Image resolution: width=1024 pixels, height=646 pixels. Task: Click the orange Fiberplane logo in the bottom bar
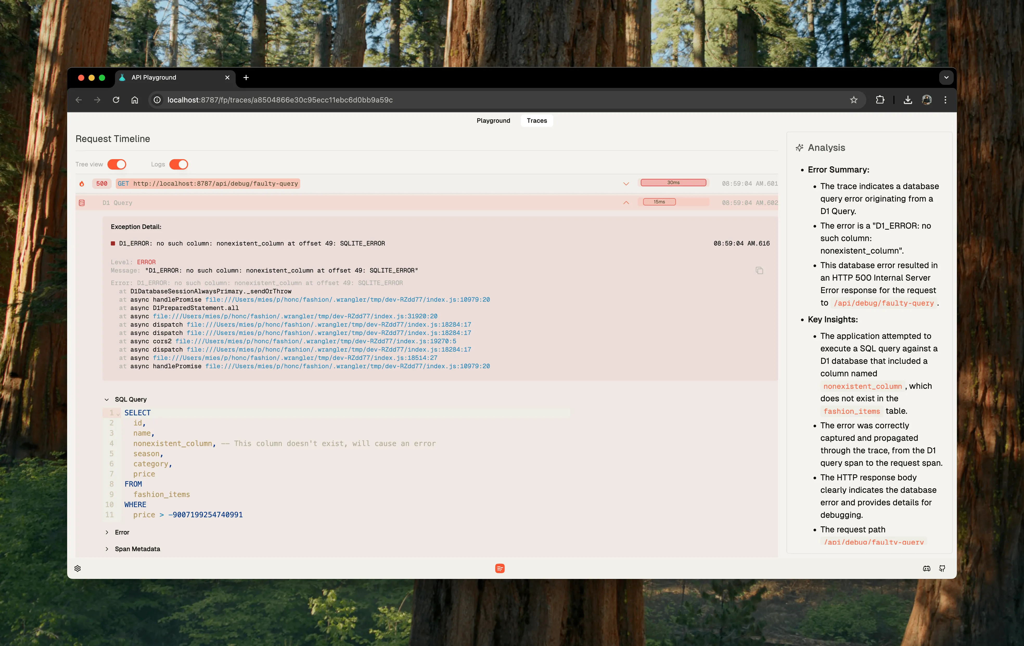500,568
